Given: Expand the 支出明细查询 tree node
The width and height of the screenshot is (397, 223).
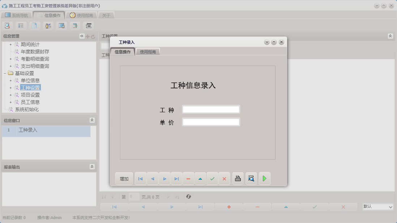Looking at the screenshot, I should click(x=10, y=66).
